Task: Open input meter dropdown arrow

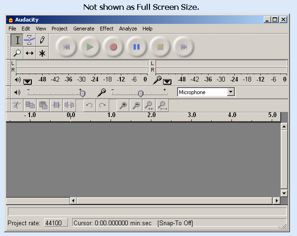Action: point(167,81)
